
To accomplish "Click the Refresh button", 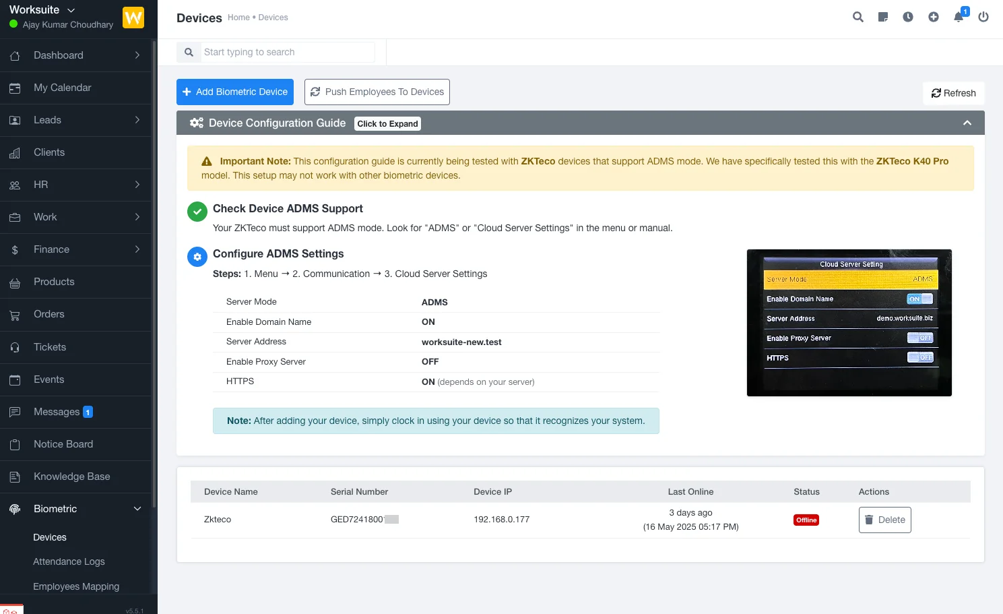I will pyautogui.click(x=953, y=93).
